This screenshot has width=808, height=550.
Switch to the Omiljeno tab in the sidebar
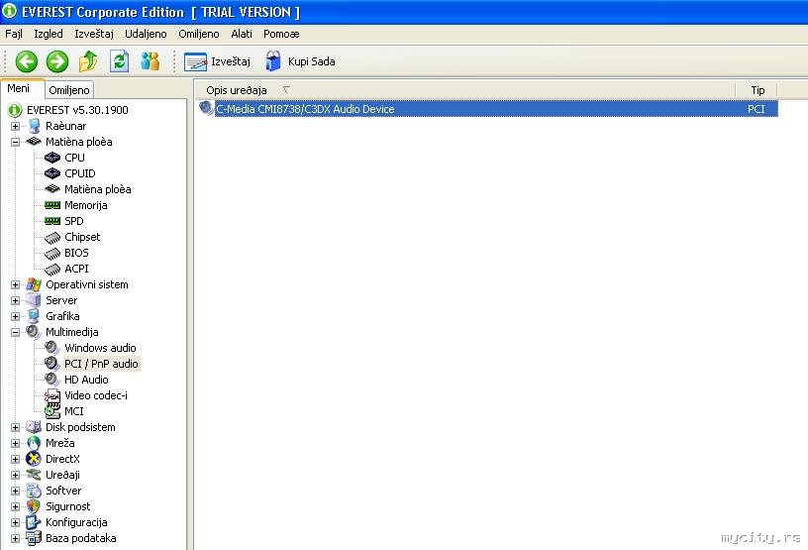[x=69, y=90]
